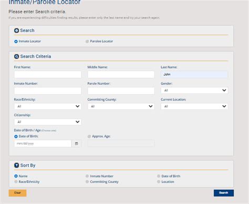Click the Clear button
This screenshot has width=249, height=204.
point(17,193)
